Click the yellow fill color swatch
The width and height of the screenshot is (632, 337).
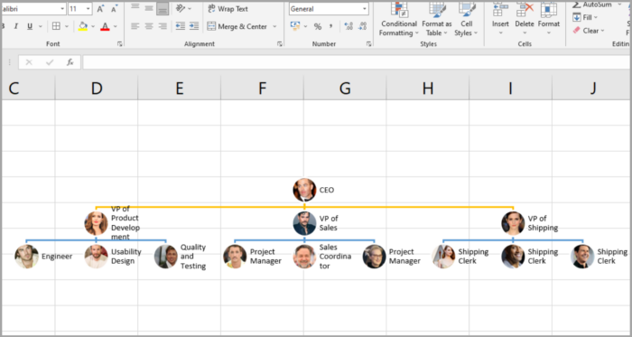[x=83, y=26]
